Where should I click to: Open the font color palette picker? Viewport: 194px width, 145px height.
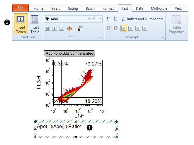click(x=70, y=28)
